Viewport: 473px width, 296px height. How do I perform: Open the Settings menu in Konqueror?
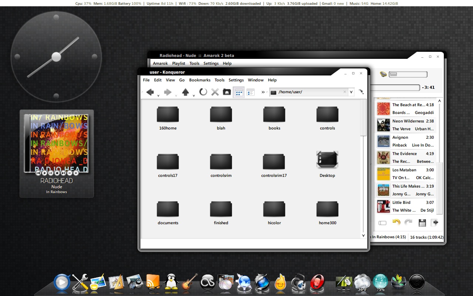pos(236,80)
